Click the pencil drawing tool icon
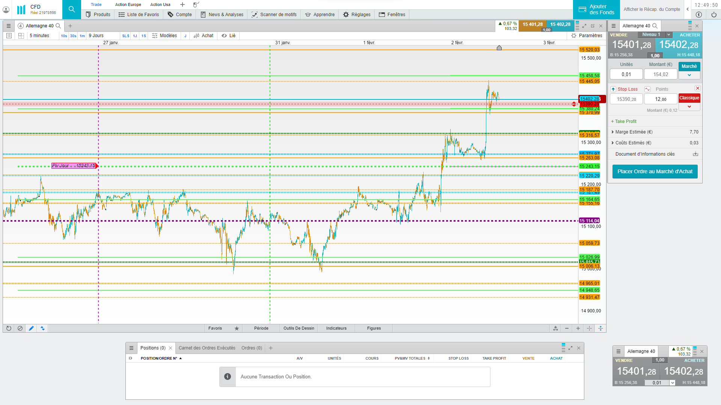Viewport: 721px width, 405px height. (x=31, y=328)
